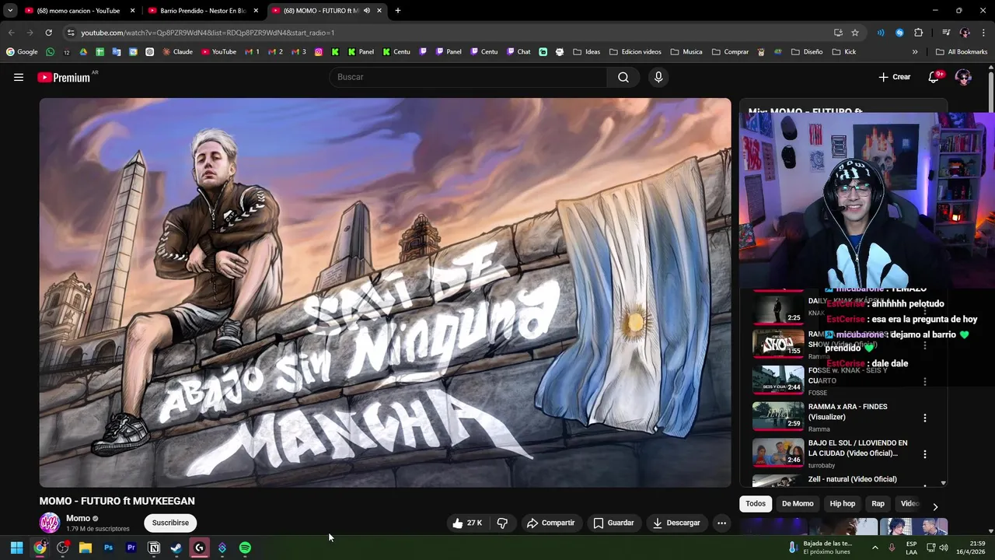Open the Musica bookmark folder
The height and width of the screenshot is (560, 995).
pos(686,52)
